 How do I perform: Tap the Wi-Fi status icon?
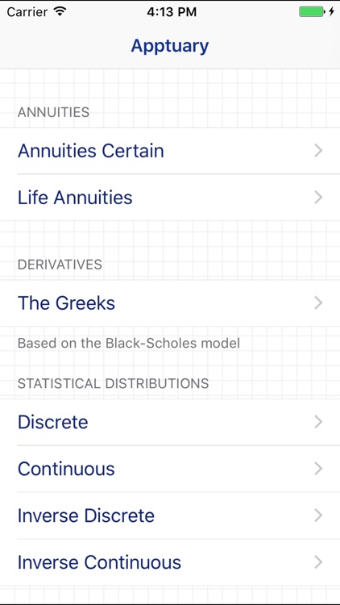pyautogui.click(x=60, y=11)
